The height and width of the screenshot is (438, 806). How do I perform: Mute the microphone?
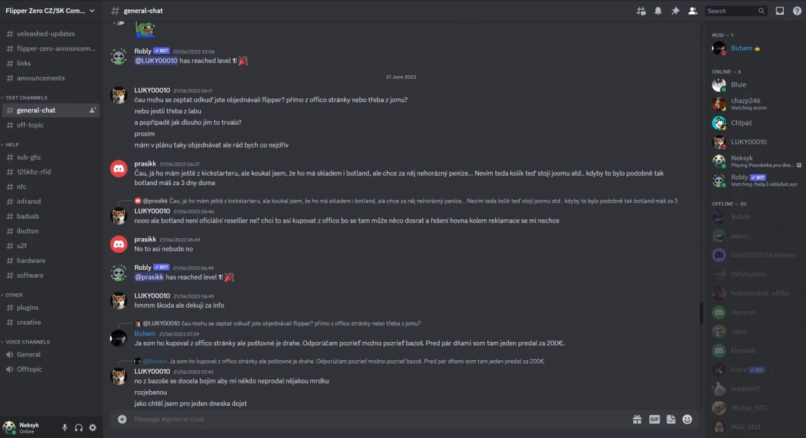pos(65,427)
